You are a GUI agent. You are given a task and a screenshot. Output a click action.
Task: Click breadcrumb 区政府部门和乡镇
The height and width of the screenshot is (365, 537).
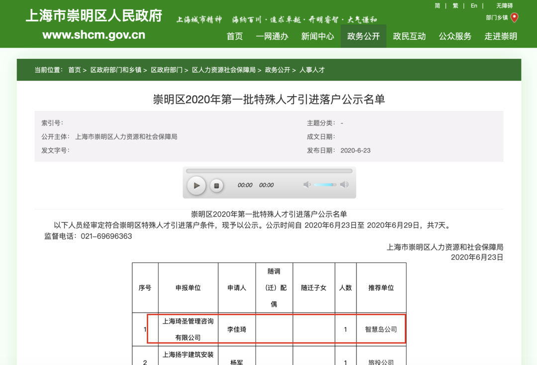116,70
